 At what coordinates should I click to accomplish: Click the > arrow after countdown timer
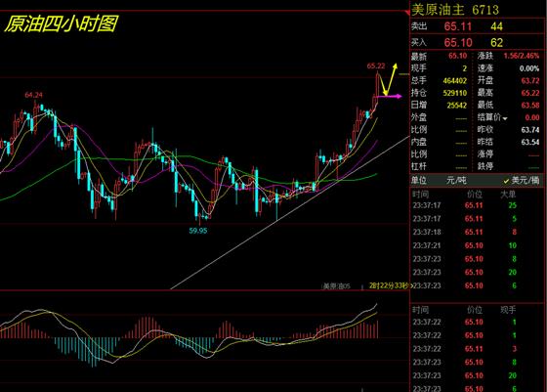(x=411, y=285)
